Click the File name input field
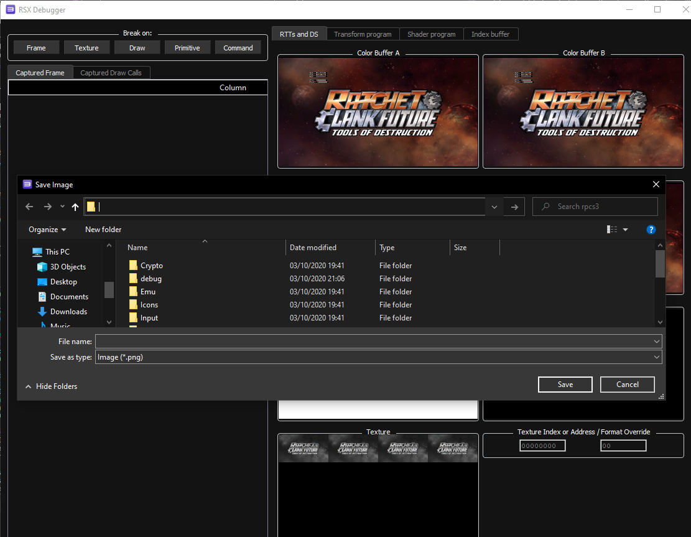Image resolution: width=691 pixels, height=537 pixels. 374,341
